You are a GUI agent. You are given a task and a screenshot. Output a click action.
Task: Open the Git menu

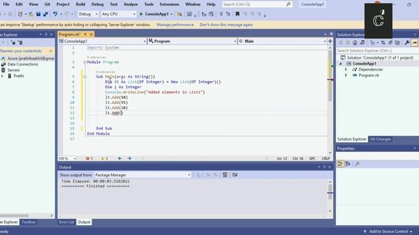pyautogui.click(x=47, y=5)
